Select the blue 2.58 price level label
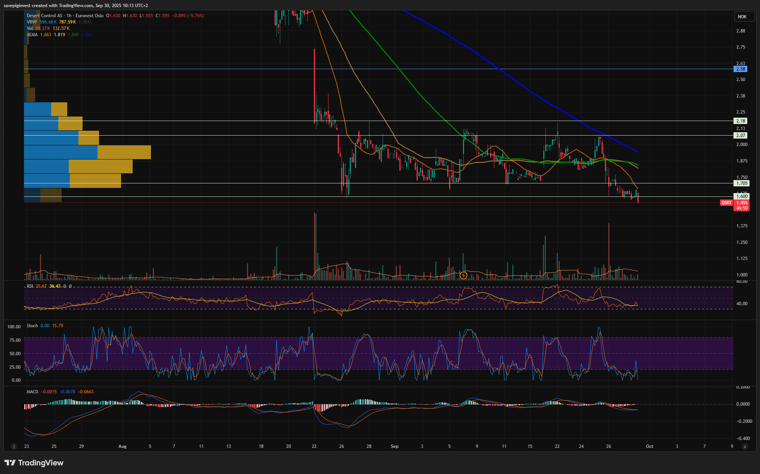 pyautogui.click(x=741, y=69)
